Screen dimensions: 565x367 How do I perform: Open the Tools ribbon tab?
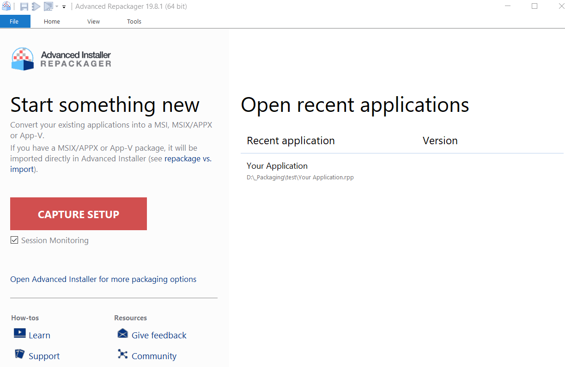134,21
